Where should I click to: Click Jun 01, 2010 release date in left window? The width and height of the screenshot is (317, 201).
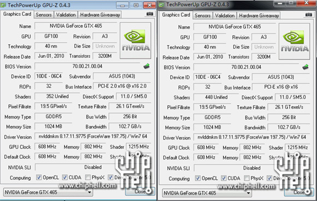click(51, 56)
